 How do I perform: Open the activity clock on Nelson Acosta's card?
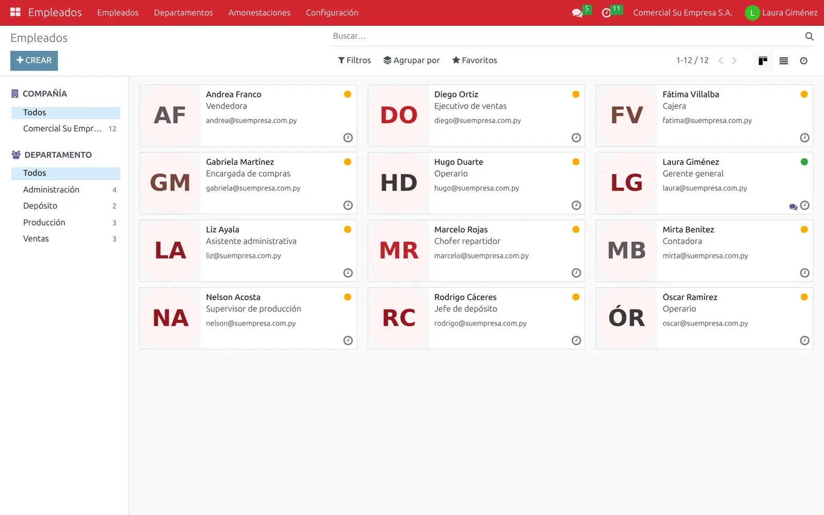348,340
